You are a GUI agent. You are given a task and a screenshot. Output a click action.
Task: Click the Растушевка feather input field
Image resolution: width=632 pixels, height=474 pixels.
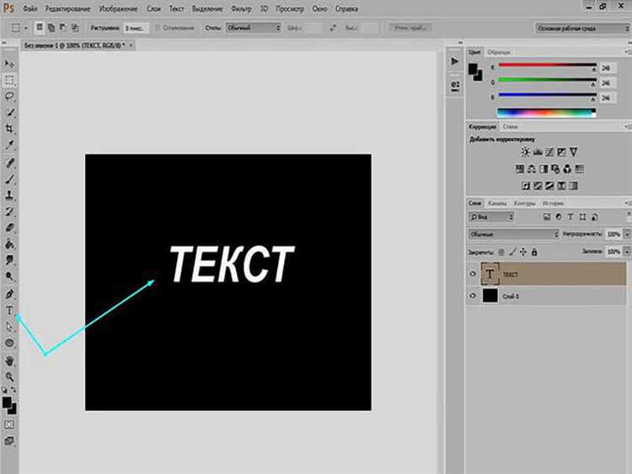point(135,28)
